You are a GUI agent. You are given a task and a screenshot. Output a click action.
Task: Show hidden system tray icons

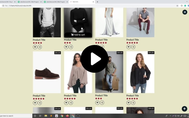(x=170, y=116)
